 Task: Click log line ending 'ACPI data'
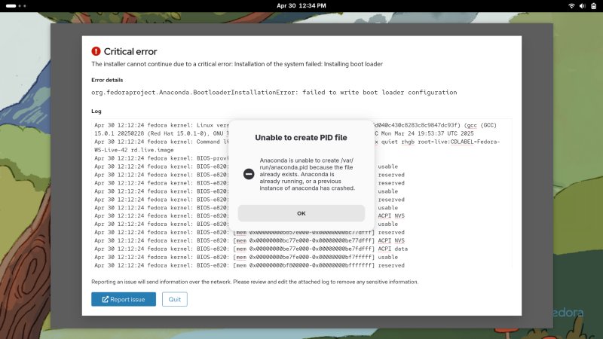(251, 249)
